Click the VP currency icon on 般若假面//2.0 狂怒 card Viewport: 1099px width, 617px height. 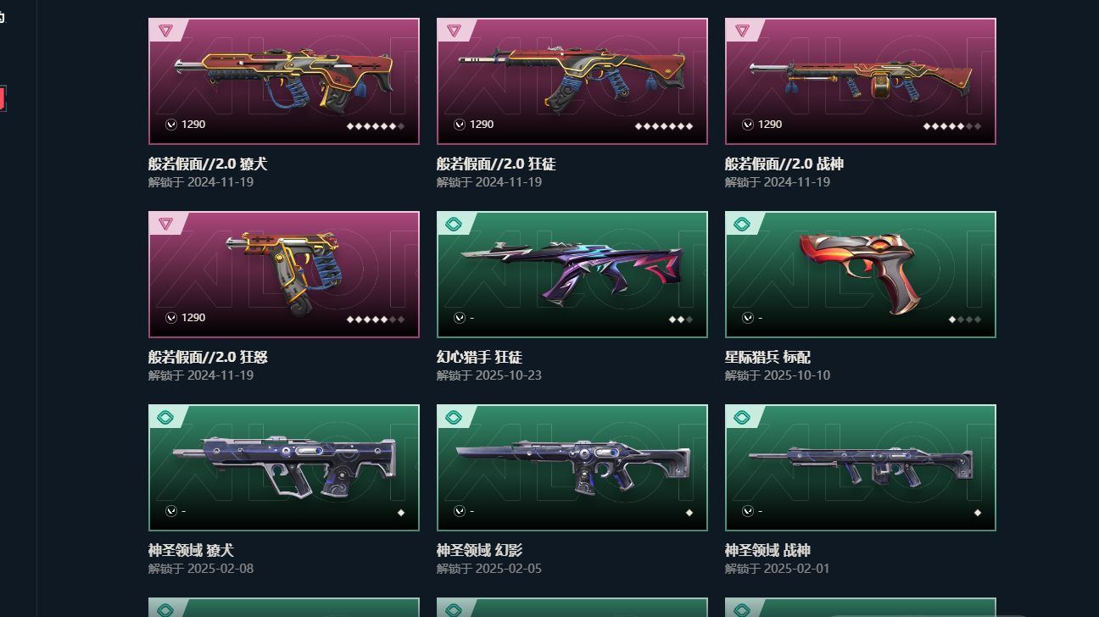171,318
